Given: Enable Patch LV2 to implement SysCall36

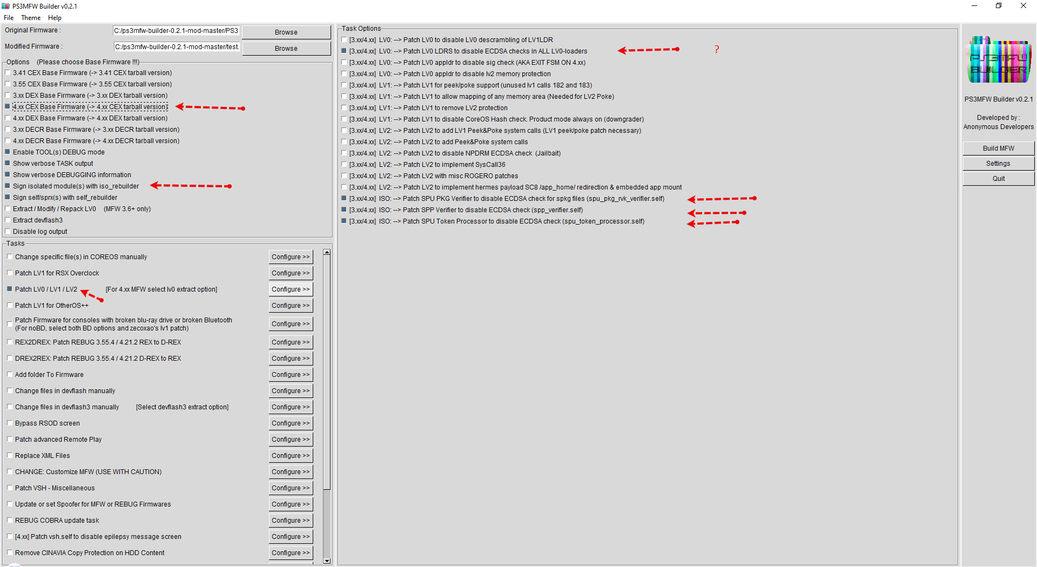Looking at the screenshot, I should click(x=344, y=165).
